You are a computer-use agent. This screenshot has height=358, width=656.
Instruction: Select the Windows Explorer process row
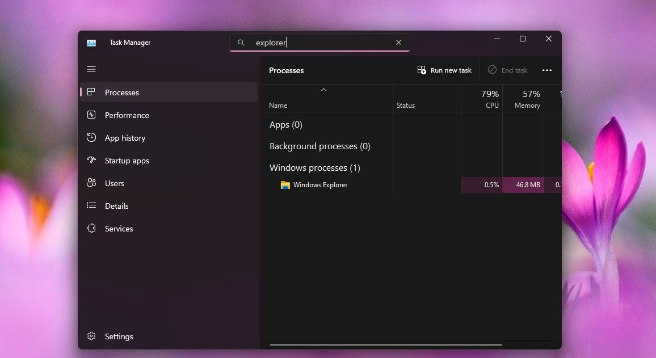point(321,184)
